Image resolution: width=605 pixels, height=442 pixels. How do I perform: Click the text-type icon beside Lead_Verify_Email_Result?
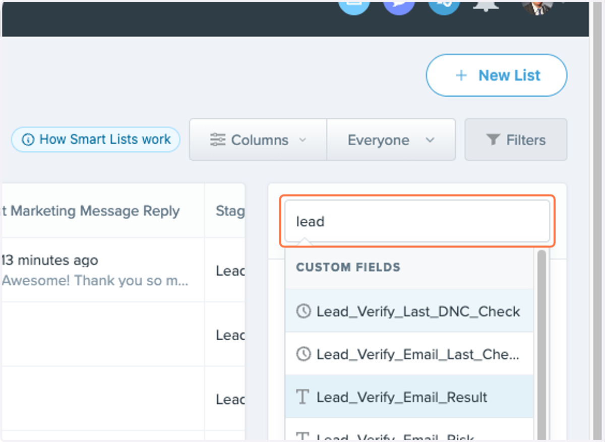pyautogui.click(x=302, y=397)
